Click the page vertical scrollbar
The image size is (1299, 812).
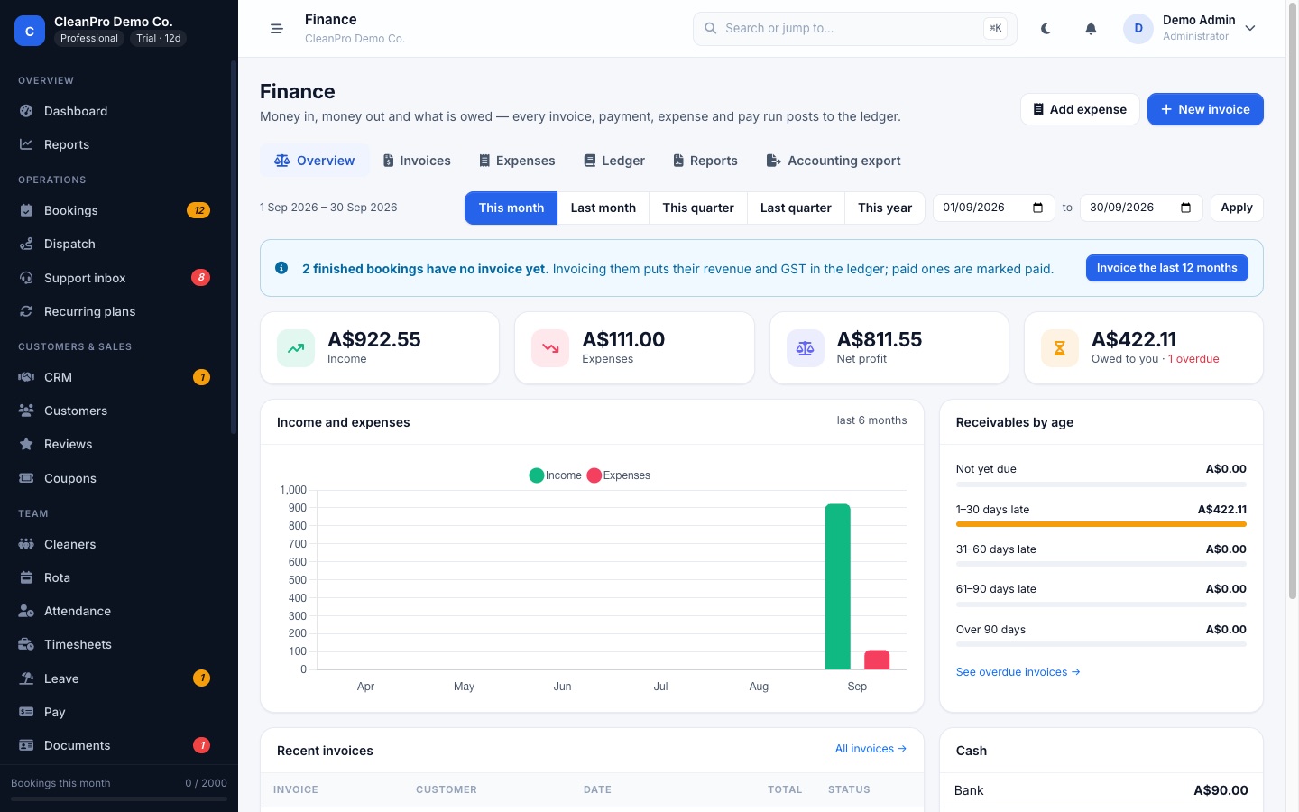pyautogui.click(x=1292, y=302)
